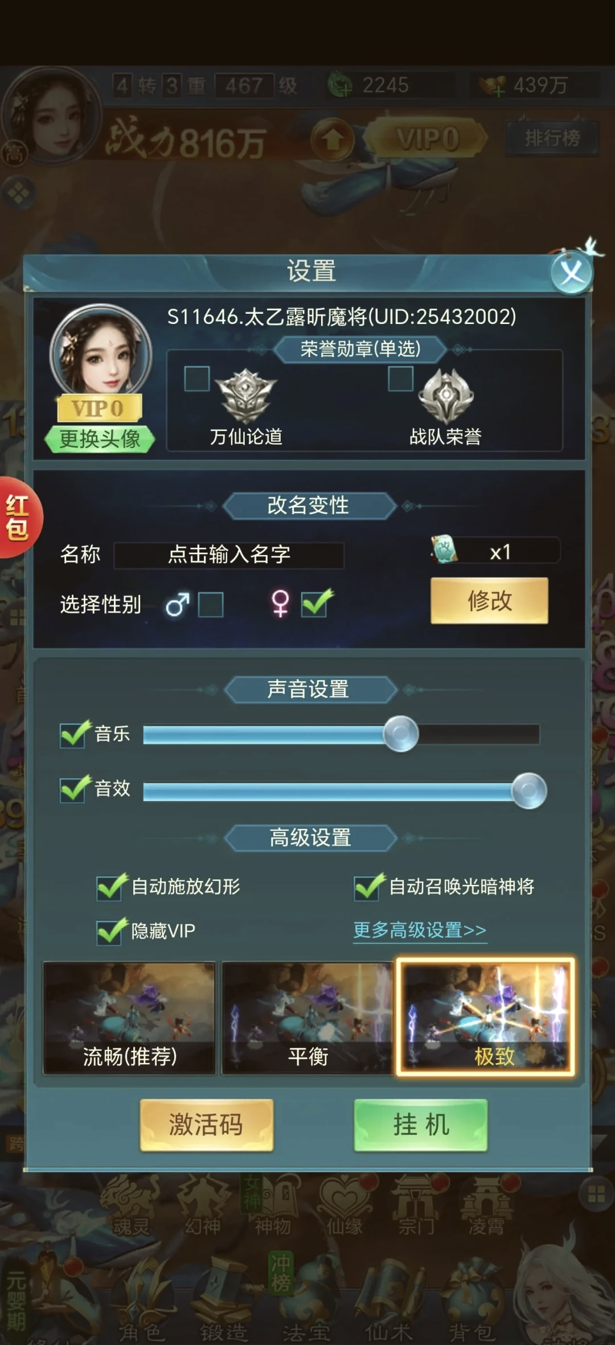The height and width of the screenshot is (1345, 615).
Task: Select the 万仙论道 medal icon
Action: click(245, 396)
